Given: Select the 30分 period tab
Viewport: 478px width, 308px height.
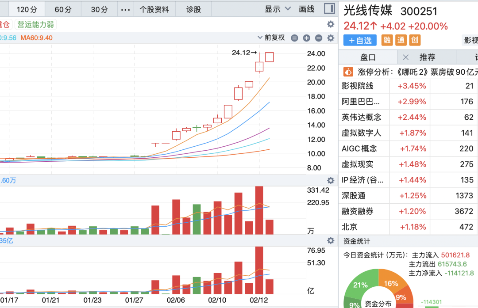Looking at the screenshot, I should click(x=100, y=9).
